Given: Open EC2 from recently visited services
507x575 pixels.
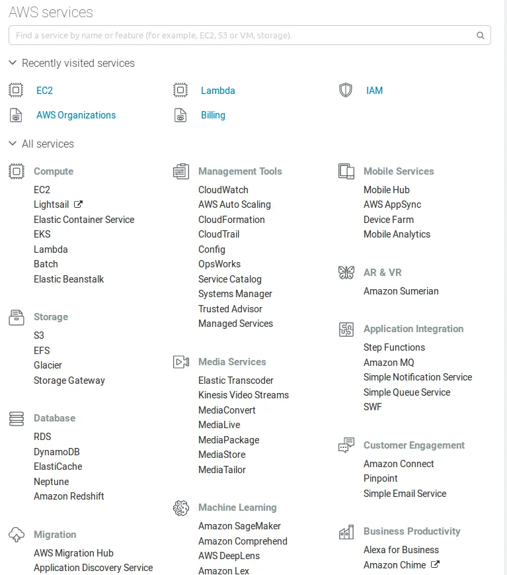Looking at the screenshot, I should (44, 91).
